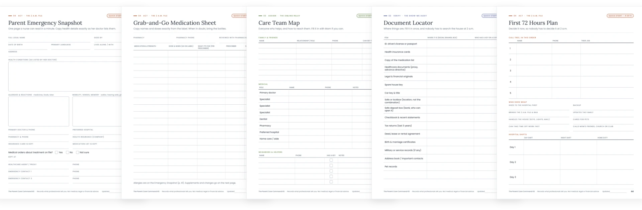The width and height of the screenshot is (642, 210).
Task: Click the Insurance Card Is Kept field
Action: tap(38, 146)
